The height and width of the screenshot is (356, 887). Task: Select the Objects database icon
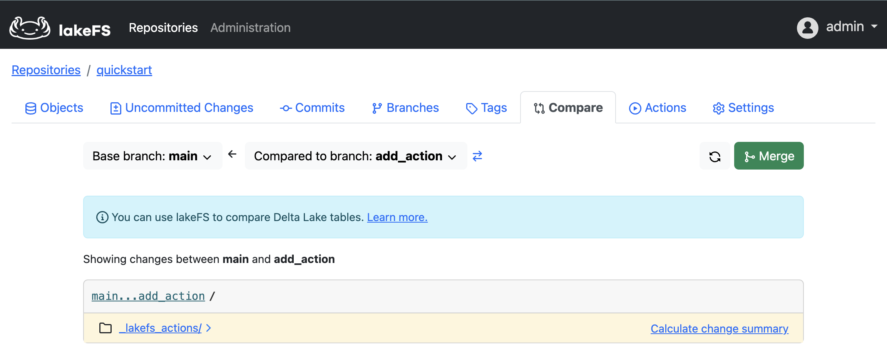pos(31,108)
